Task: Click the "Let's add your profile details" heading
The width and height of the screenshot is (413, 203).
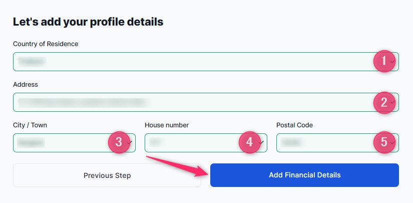Action: pyautogui.click(x=88, y=22)
